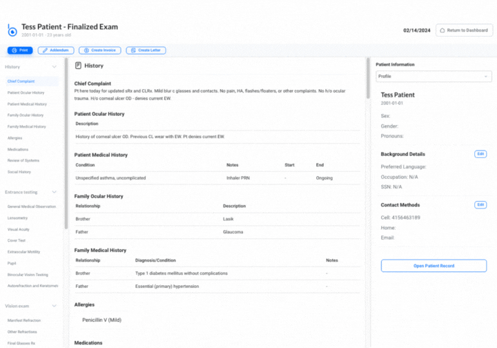Click the 'Penicillin V (Mild)' allergy
This screenshot has width=497, height=348.
pyautogui.click(x=101, y=320)
